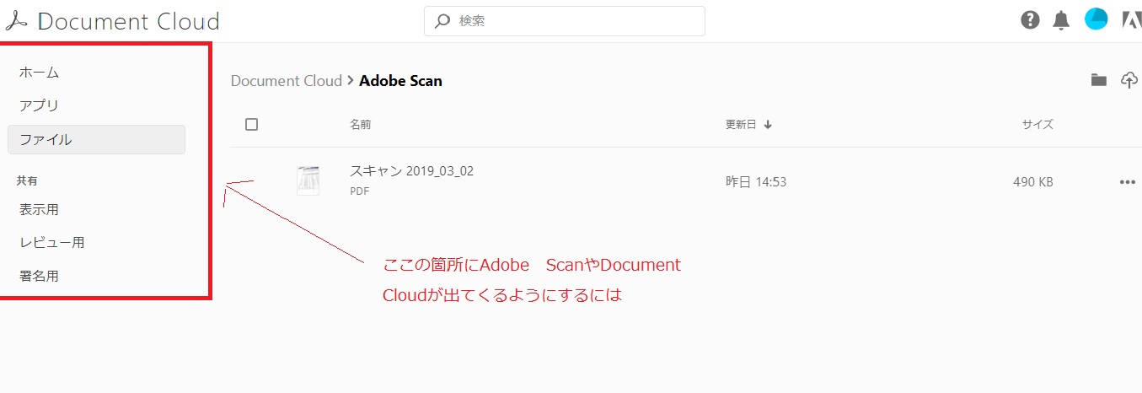This screenshot has width=1142, height=393.
Task: Click the magnifier search icon
Action: tap(442, 21)
